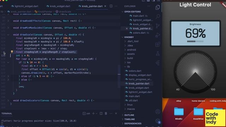Open the Run and Debug view

click(158, 35)
